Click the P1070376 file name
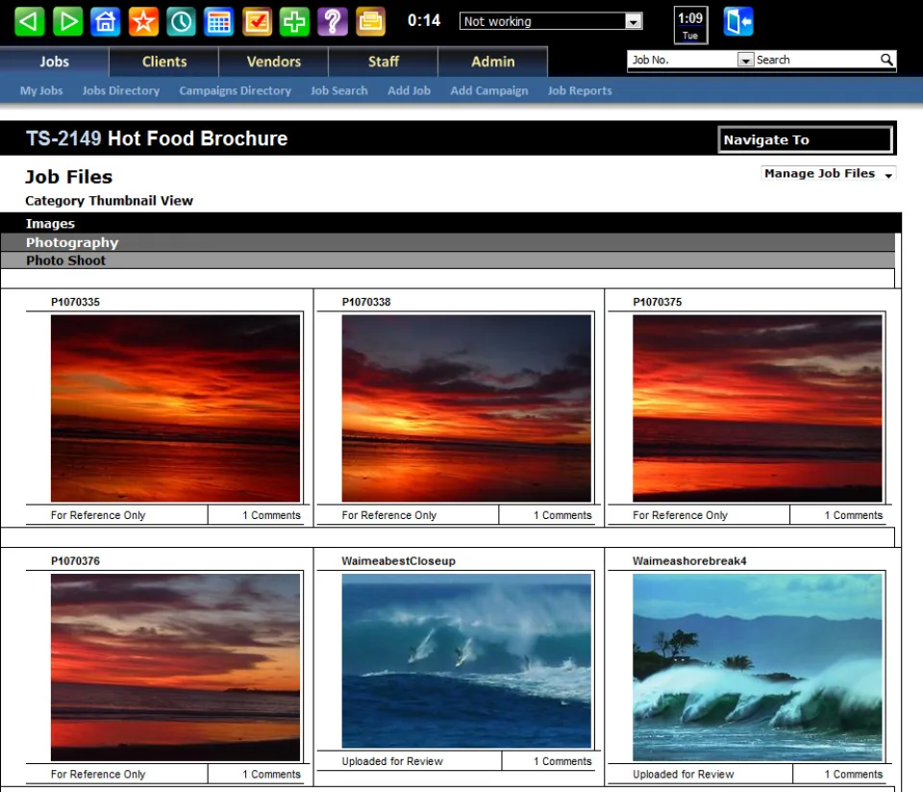The width and height of the screenshot is (923, 792). click(75, 560)
